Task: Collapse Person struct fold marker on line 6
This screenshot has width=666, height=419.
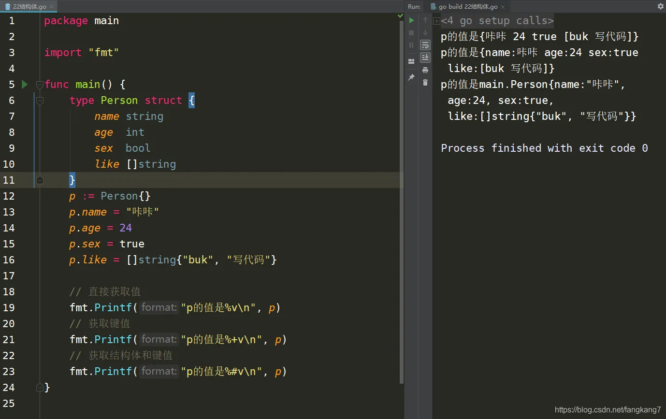Action: click(40, 100)
